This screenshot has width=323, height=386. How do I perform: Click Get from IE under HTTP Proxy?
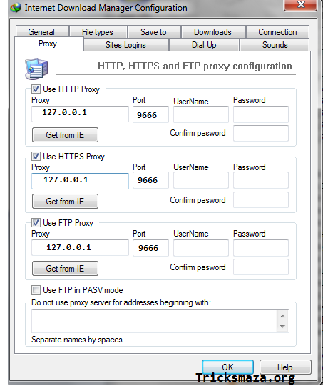tap(65, 134)
